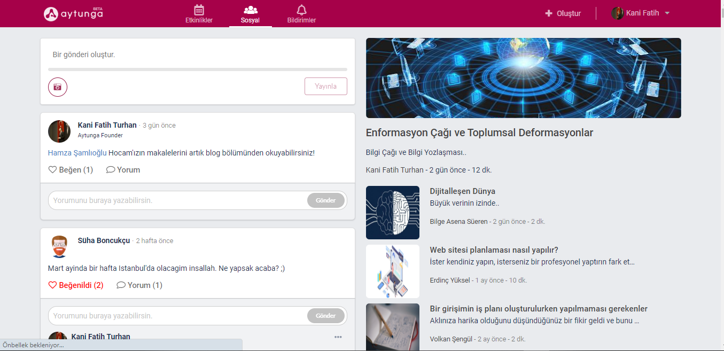Open Etkinlikler calendar tab
The height and width of the screenshot is (351, 724).
pos(199,14)
